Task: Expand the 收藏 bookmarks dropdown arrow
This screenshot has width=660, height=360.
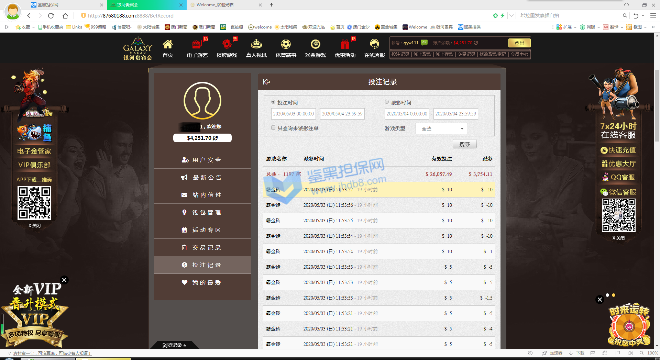Action: pos(33,27)
